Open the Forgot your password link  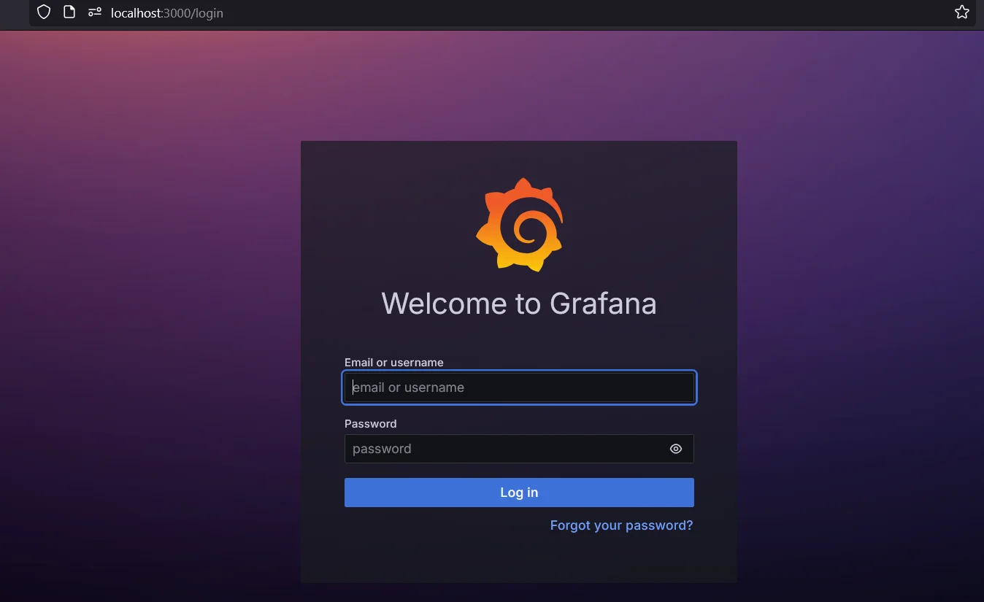click(x=621, y=525)
